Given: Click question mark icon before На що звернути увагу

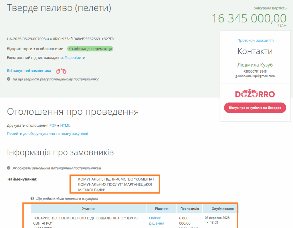Looking at the screenshot, I should pyautogui.click(x=9, y=79).
